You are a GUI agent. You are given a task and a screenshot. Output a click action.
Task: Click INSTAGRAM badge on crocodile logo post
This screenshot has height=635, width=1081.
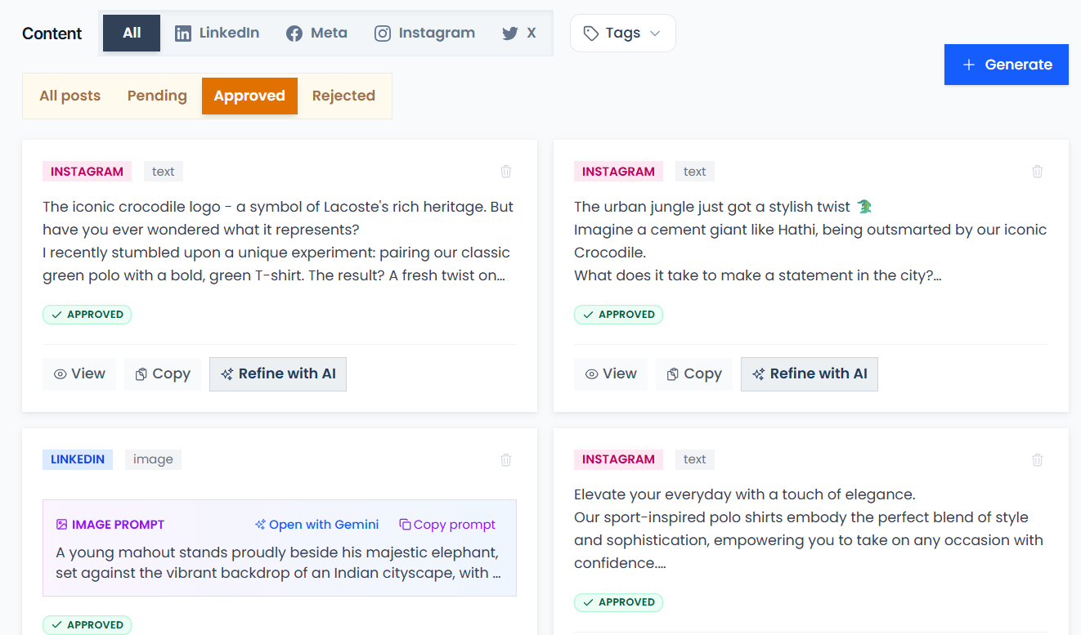[87, 172]
